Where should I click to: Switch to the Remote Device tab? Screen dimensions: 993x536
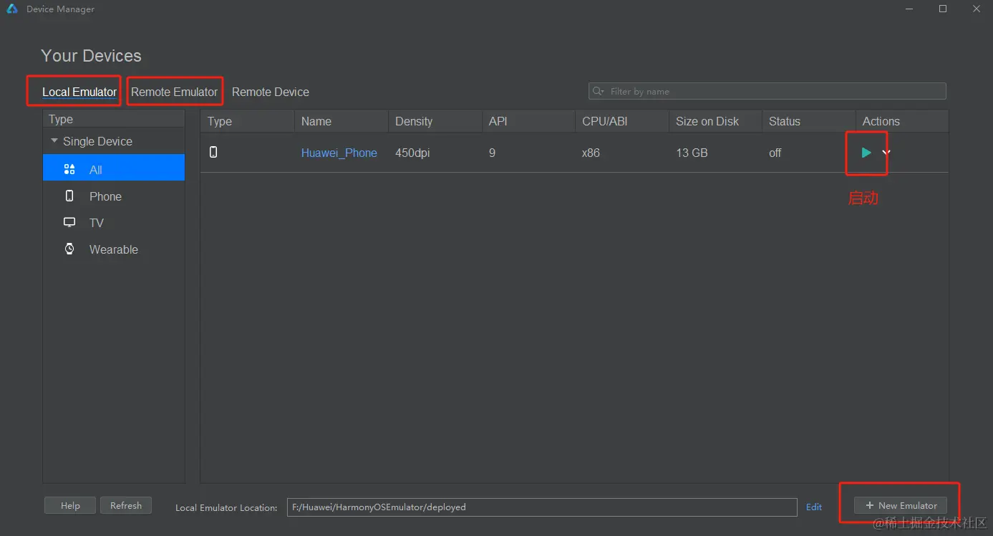click(x=271, y=92)
